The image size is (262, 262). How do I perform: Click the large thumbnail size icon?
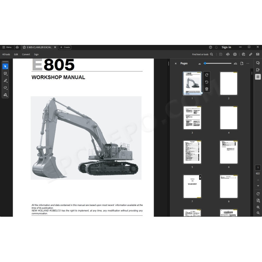point(235,64)
